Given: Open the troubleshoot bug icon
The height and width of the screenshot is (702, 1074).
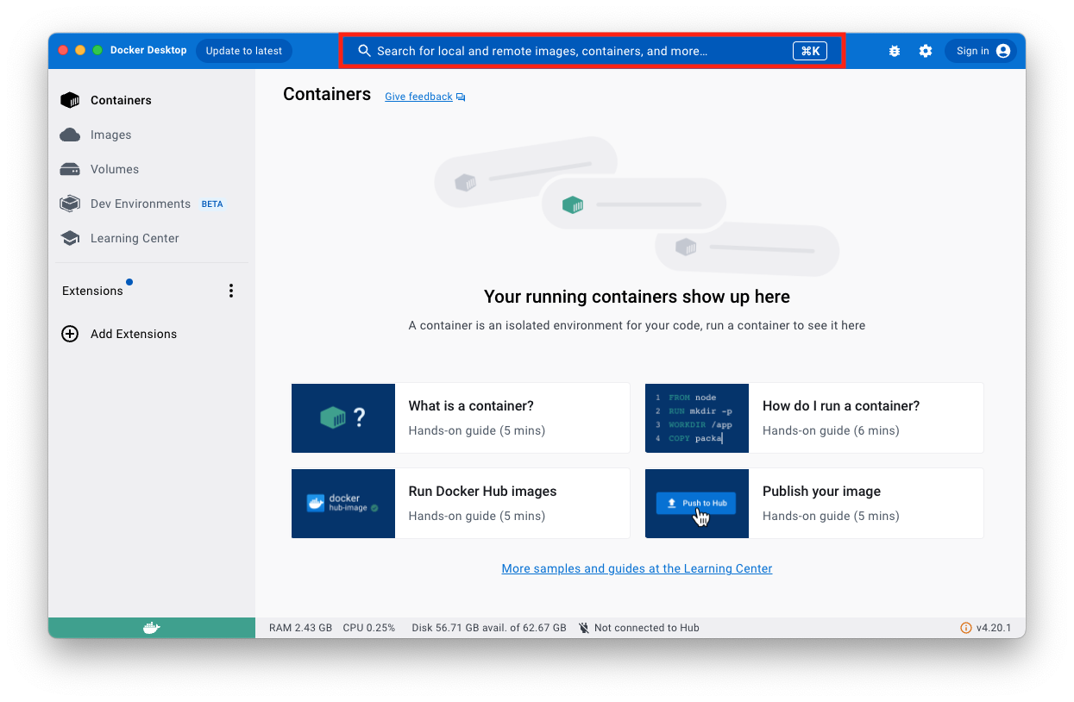Looking at the screenshot, I should (x=895, y=51).
